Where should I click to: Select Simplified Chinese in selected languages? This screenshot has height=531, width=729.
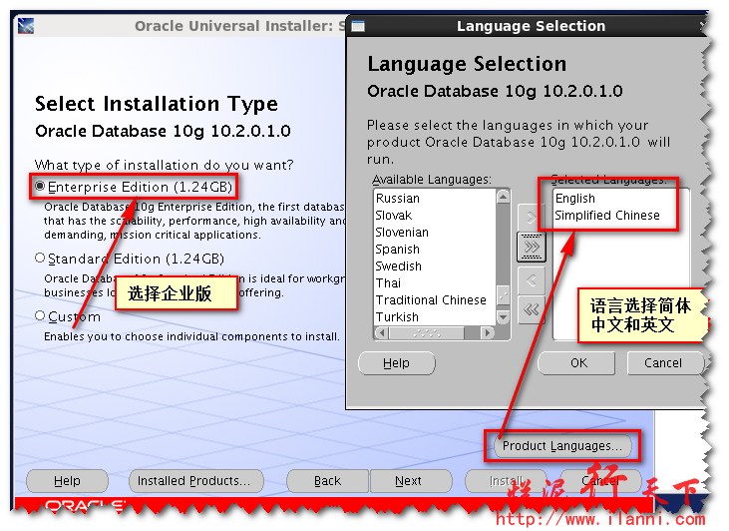(x=607, y=216)
